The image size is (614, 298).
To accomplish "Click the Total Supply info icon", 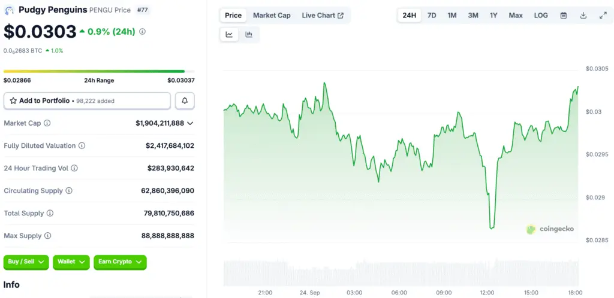I will click(x=50, y=213).
